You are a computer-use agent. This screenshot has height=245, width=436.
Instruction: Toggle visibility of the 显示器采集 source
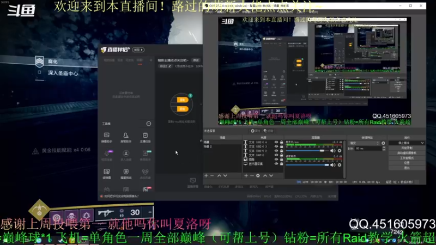click(276, 164)
